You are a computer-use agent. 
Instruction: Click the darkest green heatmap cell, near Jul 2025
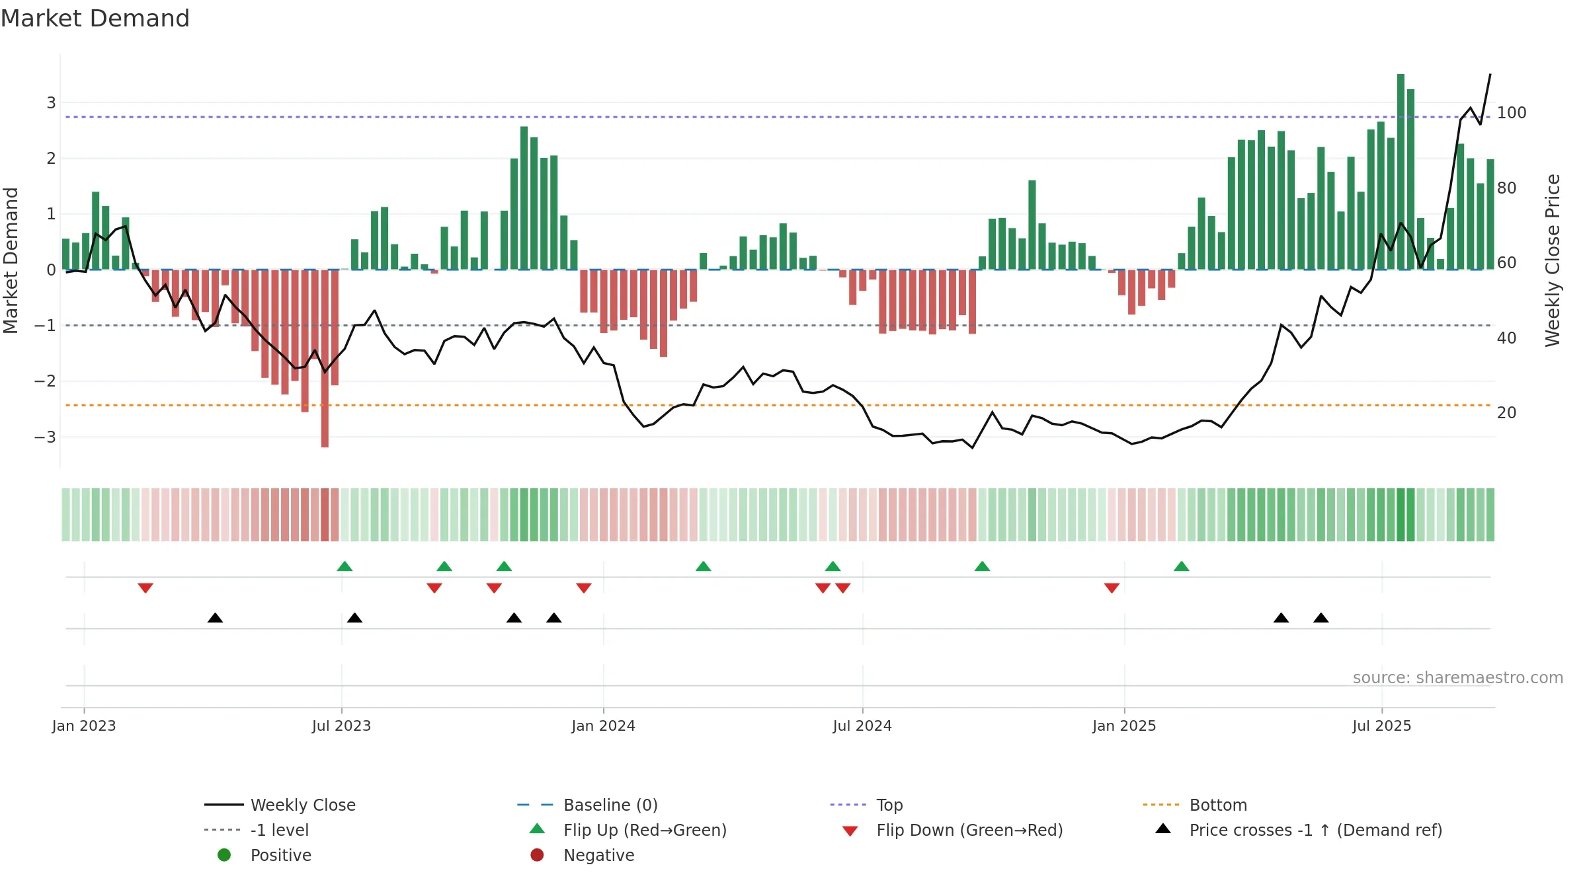pos(1401,515)
